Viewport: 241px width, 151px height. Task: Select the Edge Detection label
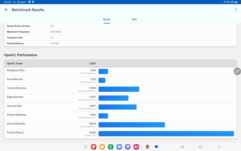click(x=15, y=97)
